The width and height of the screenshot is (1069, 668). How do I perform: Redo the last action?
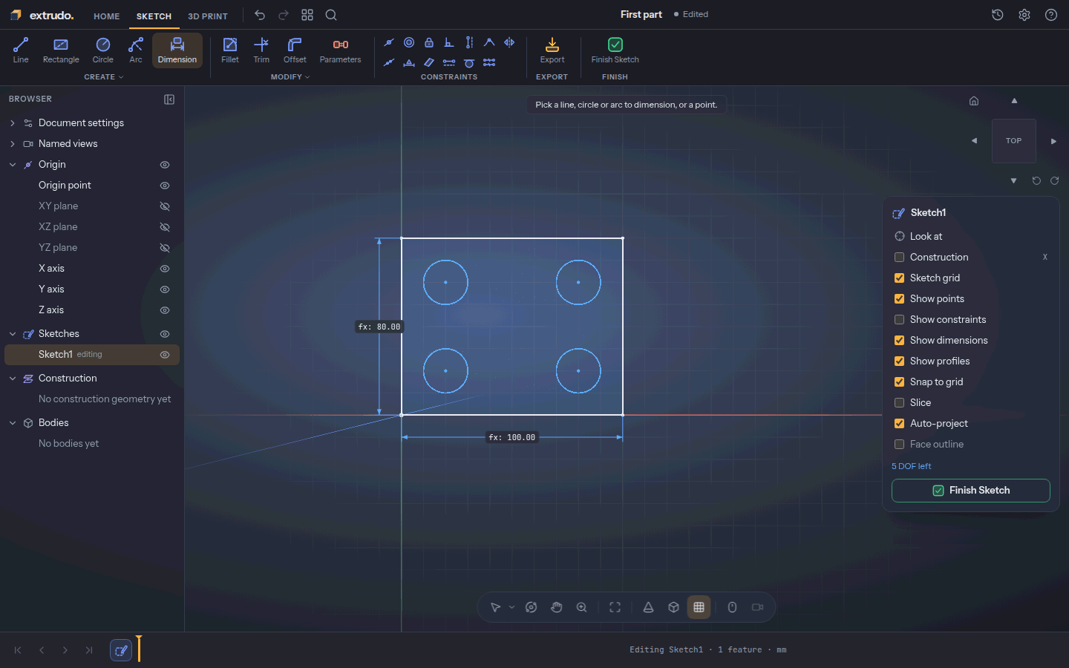coord(284,15)
